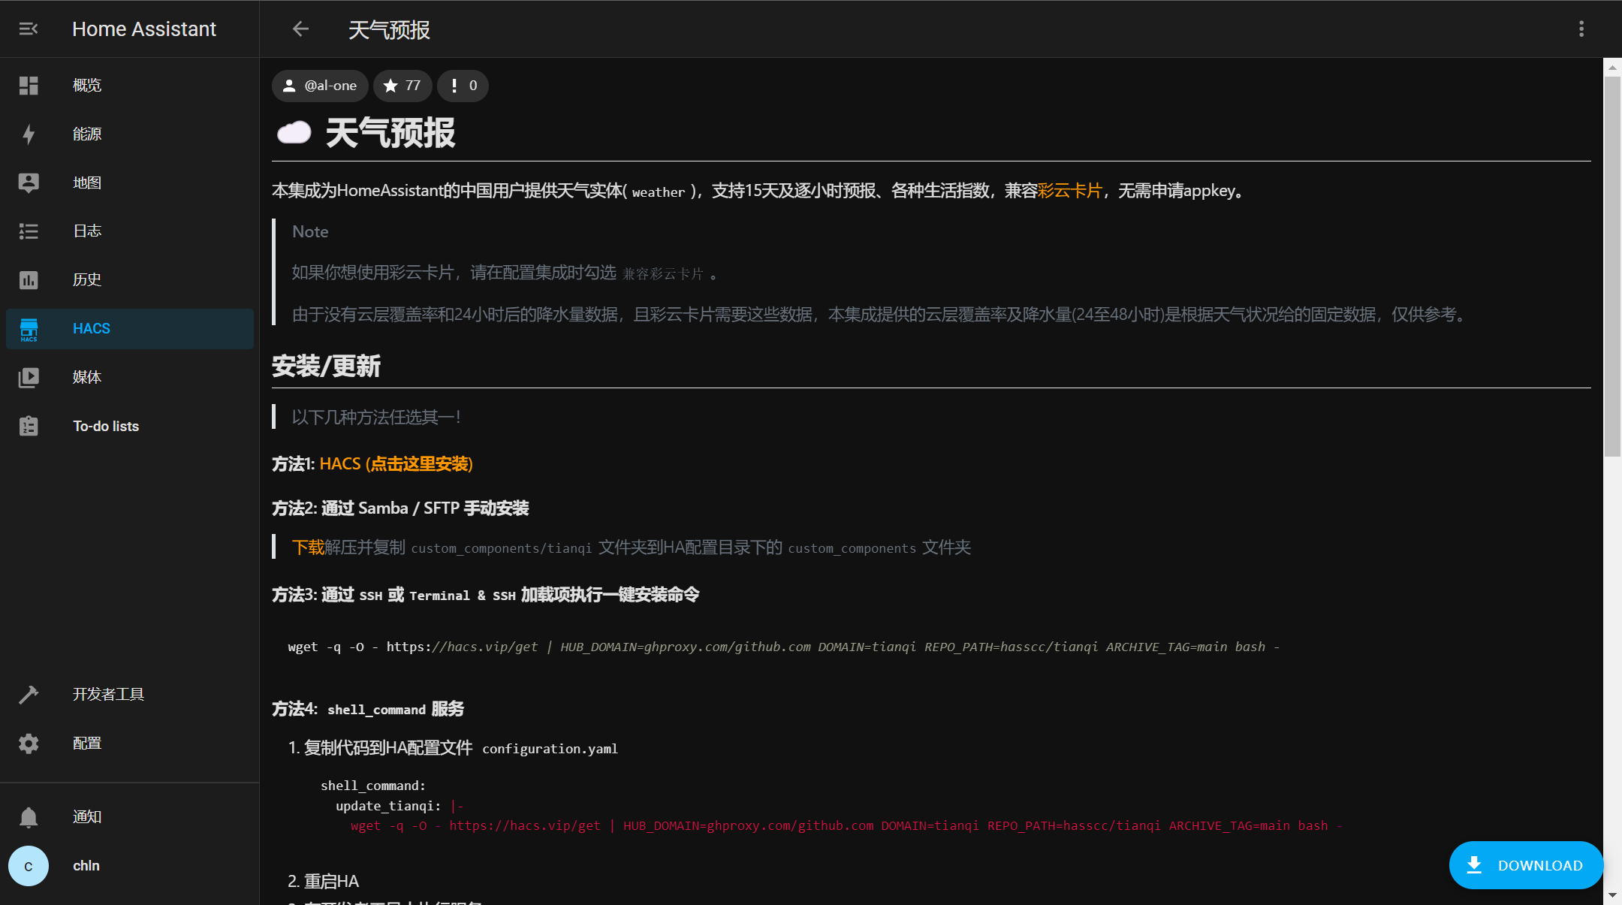Collapse the sidebar with the menu icon
1622x905 pixels.
point(29,29)
